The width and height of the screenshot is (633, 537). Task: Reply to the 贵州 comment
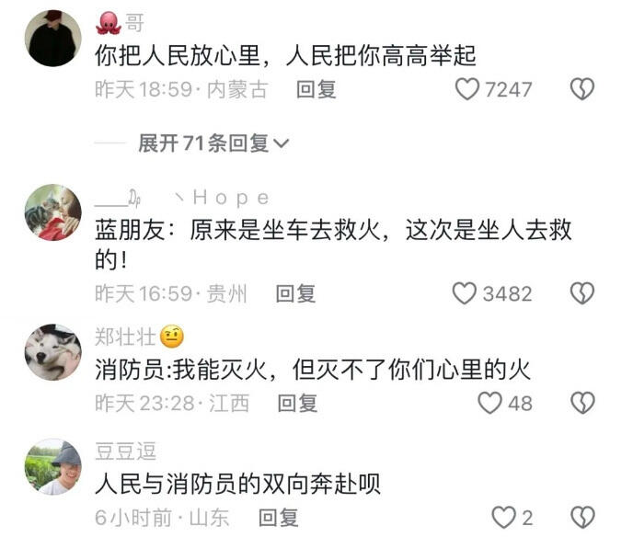(295, 293)
